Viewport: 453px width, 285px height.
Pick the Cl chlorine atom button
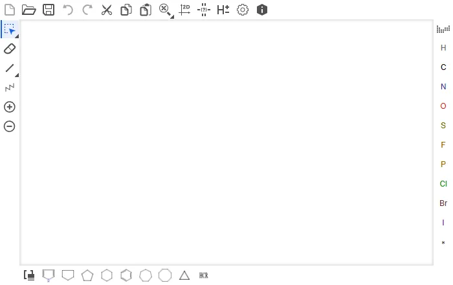[x=443, y=183]
